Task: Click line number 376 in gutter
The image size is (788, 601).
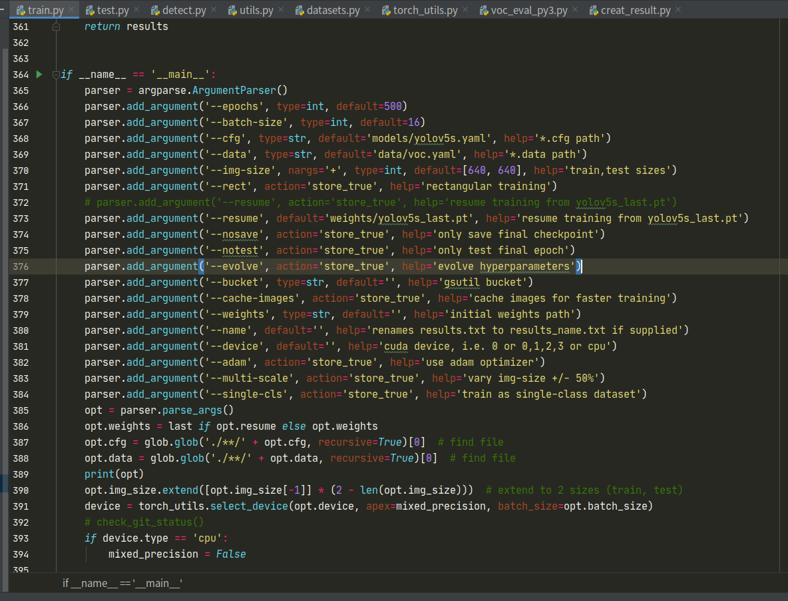Action: coord(21,267)
